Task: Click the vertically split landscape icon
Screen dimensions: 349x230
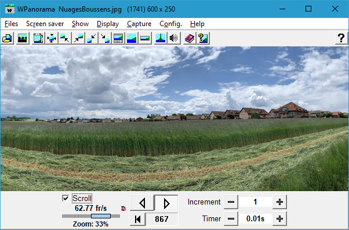Action: click(x=161, y=38)
